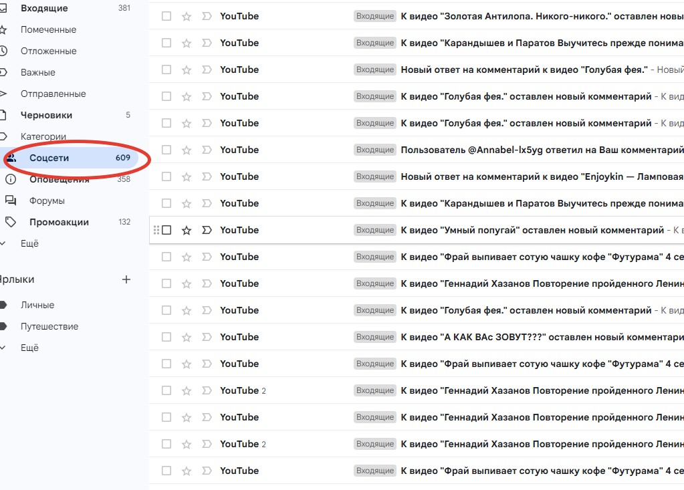Star the "Enjoykin — Ламповая" email
Image resolution: width=684 pixels, height=490 pixels.
click(x=187, y=176)
